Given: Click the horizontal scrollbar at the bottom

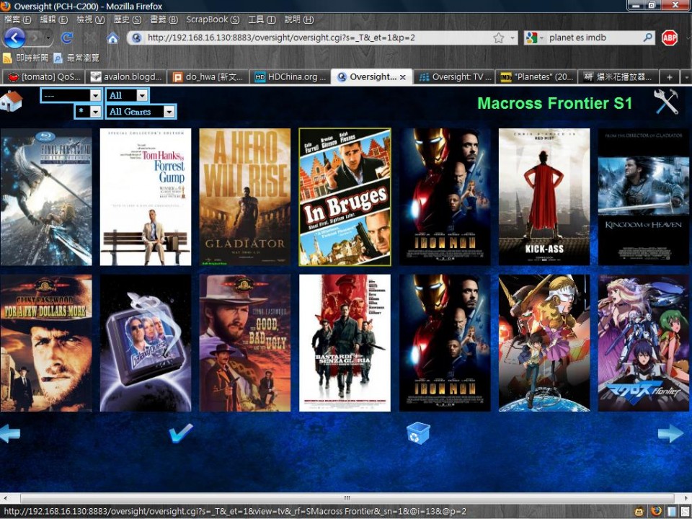Looking at the screenshot, I should point(346,498).
